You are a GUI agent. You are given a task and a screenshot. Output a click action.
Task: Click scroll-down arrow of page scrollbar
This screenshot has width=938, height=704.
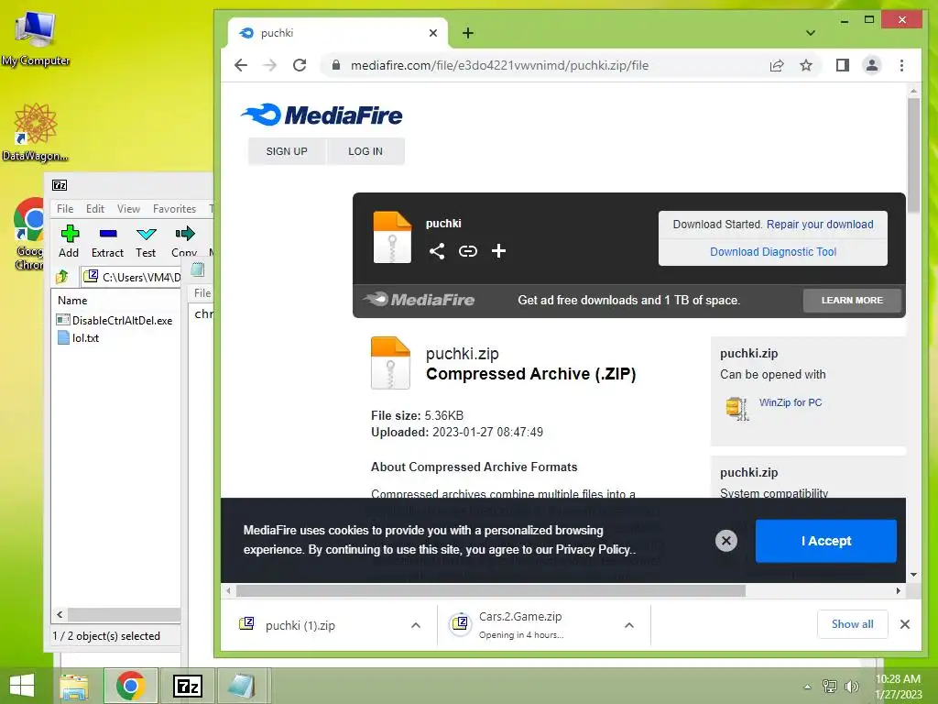coord(913,575)
